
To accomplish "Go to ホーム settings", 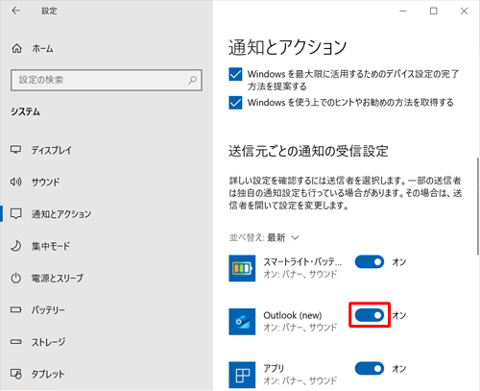I will pyautogui.click(x=107, y=49).
